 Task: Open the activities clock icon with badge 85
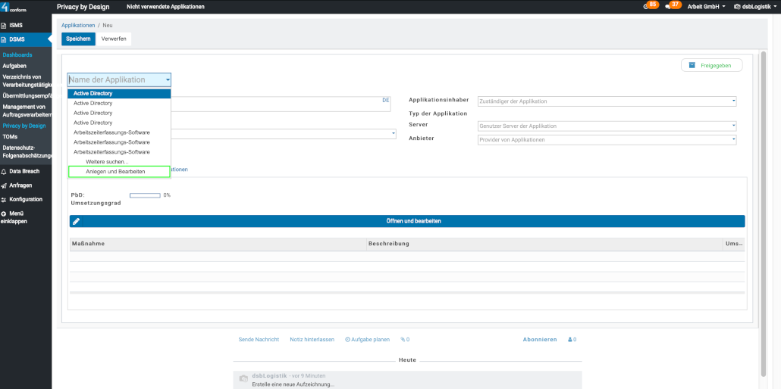647,6
